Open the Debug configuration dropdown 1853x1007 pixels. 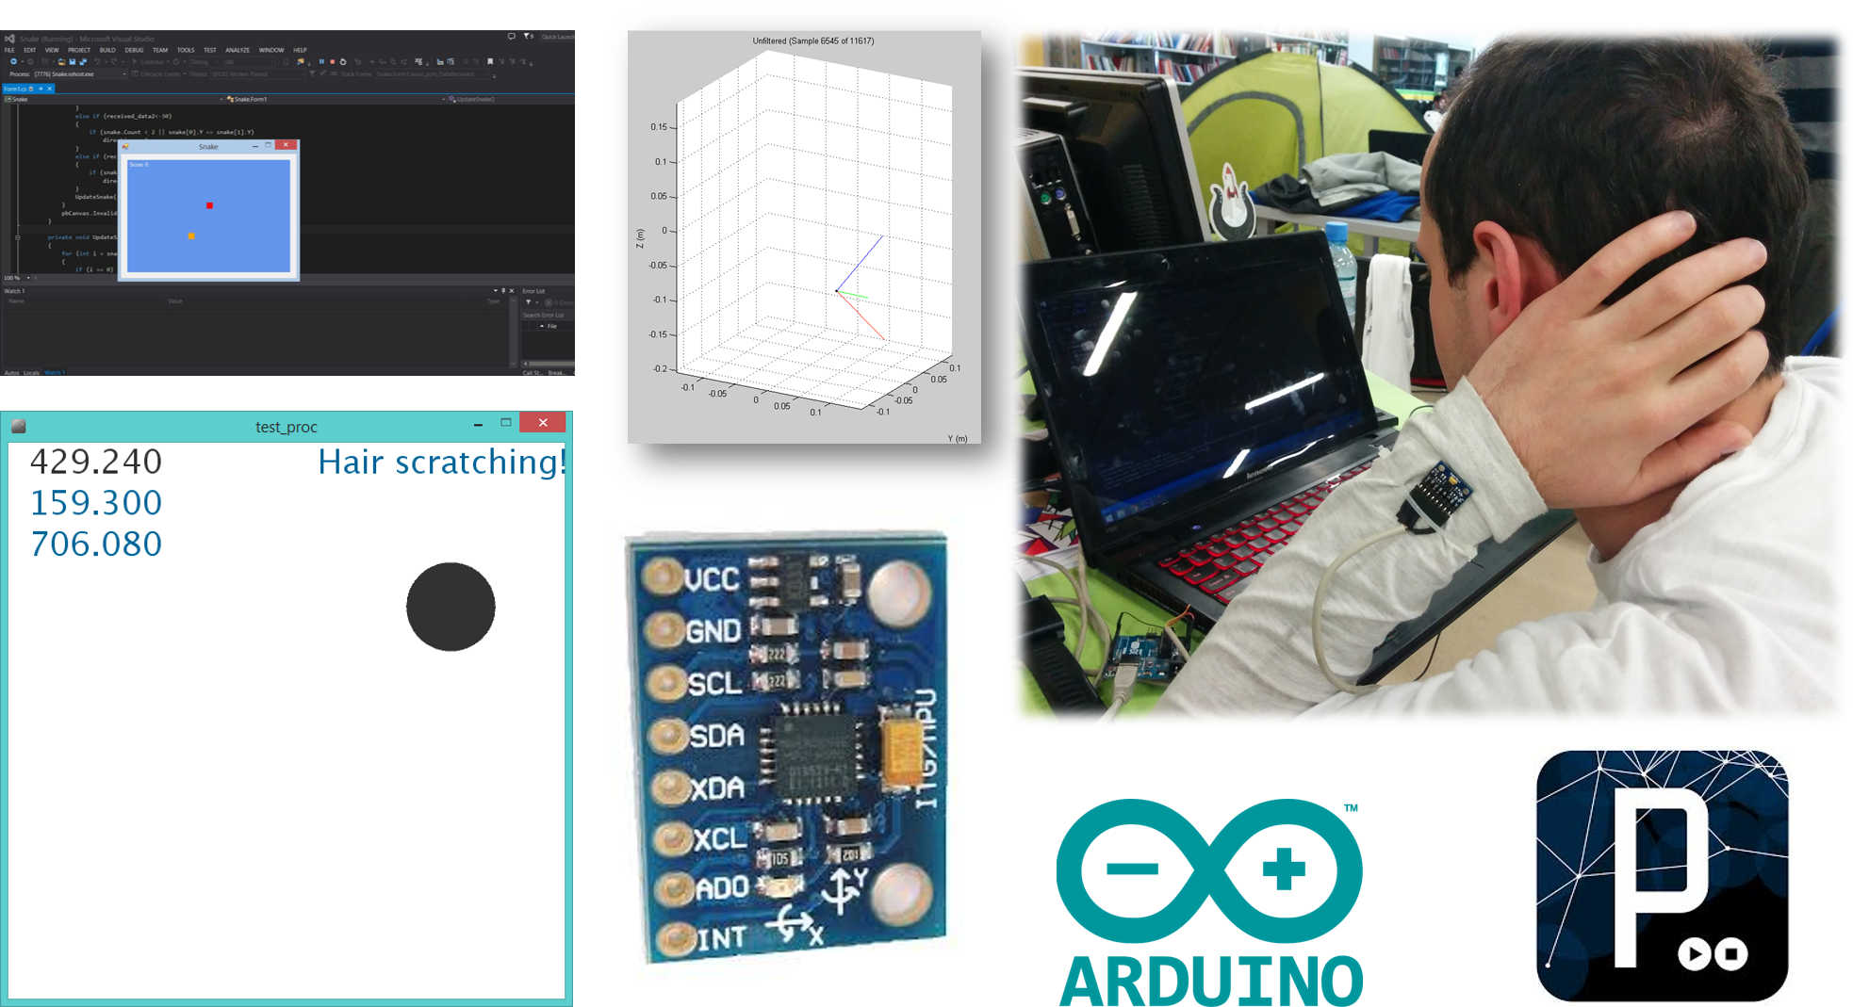tap(205, 62)
